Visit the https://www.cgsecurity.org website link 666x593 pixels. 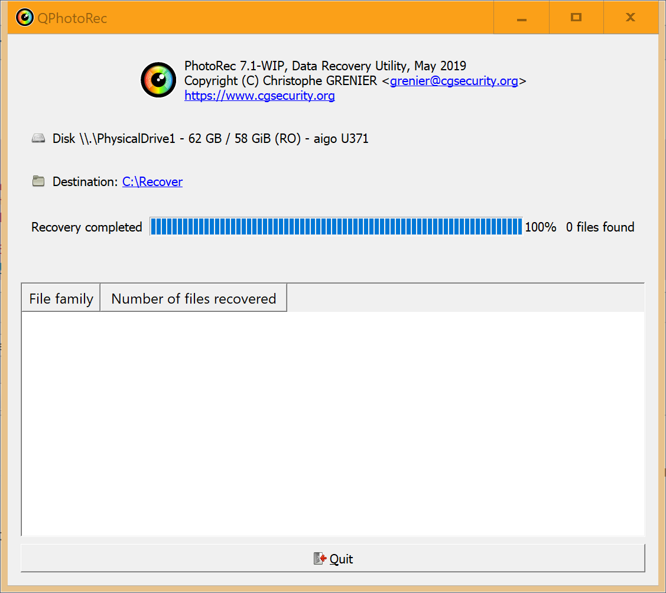[259, 96]
